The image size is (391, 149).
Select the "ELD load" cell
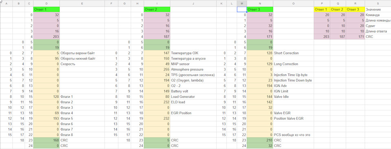[x=193, y=102]
